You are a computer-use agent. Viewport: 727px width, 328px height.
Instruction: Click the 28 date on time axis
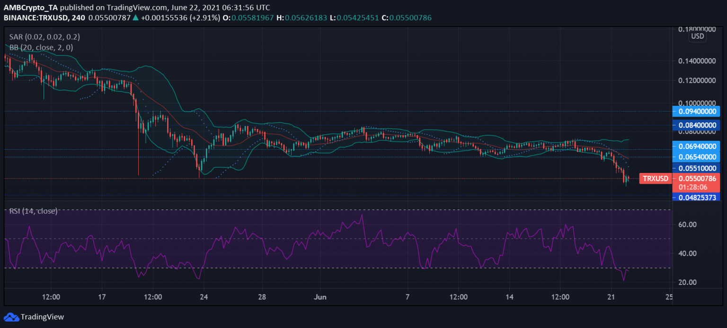tap(262, 297)
